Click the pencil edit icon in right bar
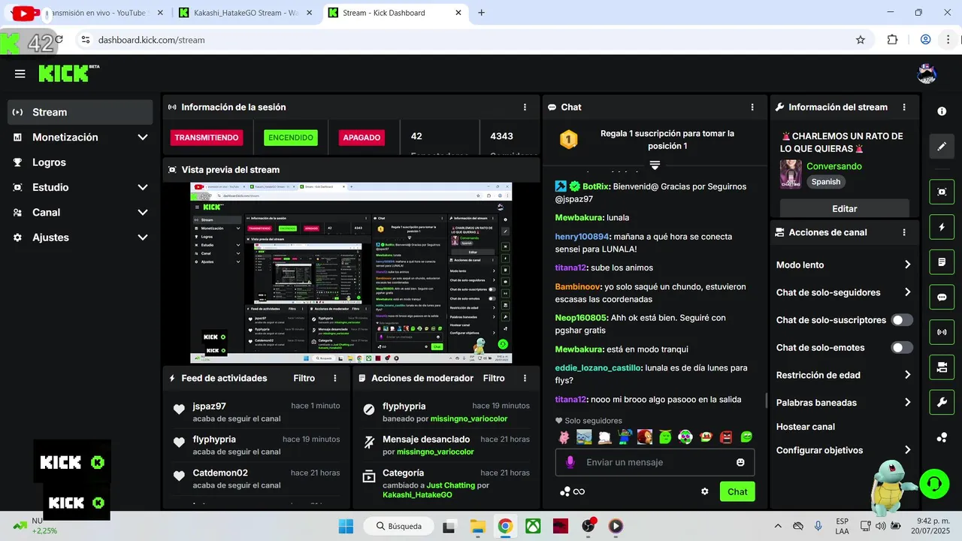This screenshot has height=541, width=962. [942, 146]
